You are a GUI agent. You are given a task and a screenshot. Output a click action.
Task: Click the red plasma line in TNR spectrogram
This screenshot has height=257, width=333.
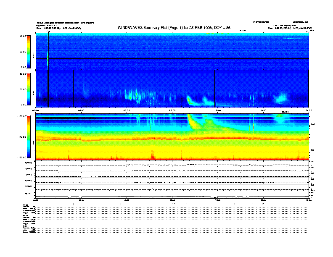pyautogui.click(x=172, y=139)
